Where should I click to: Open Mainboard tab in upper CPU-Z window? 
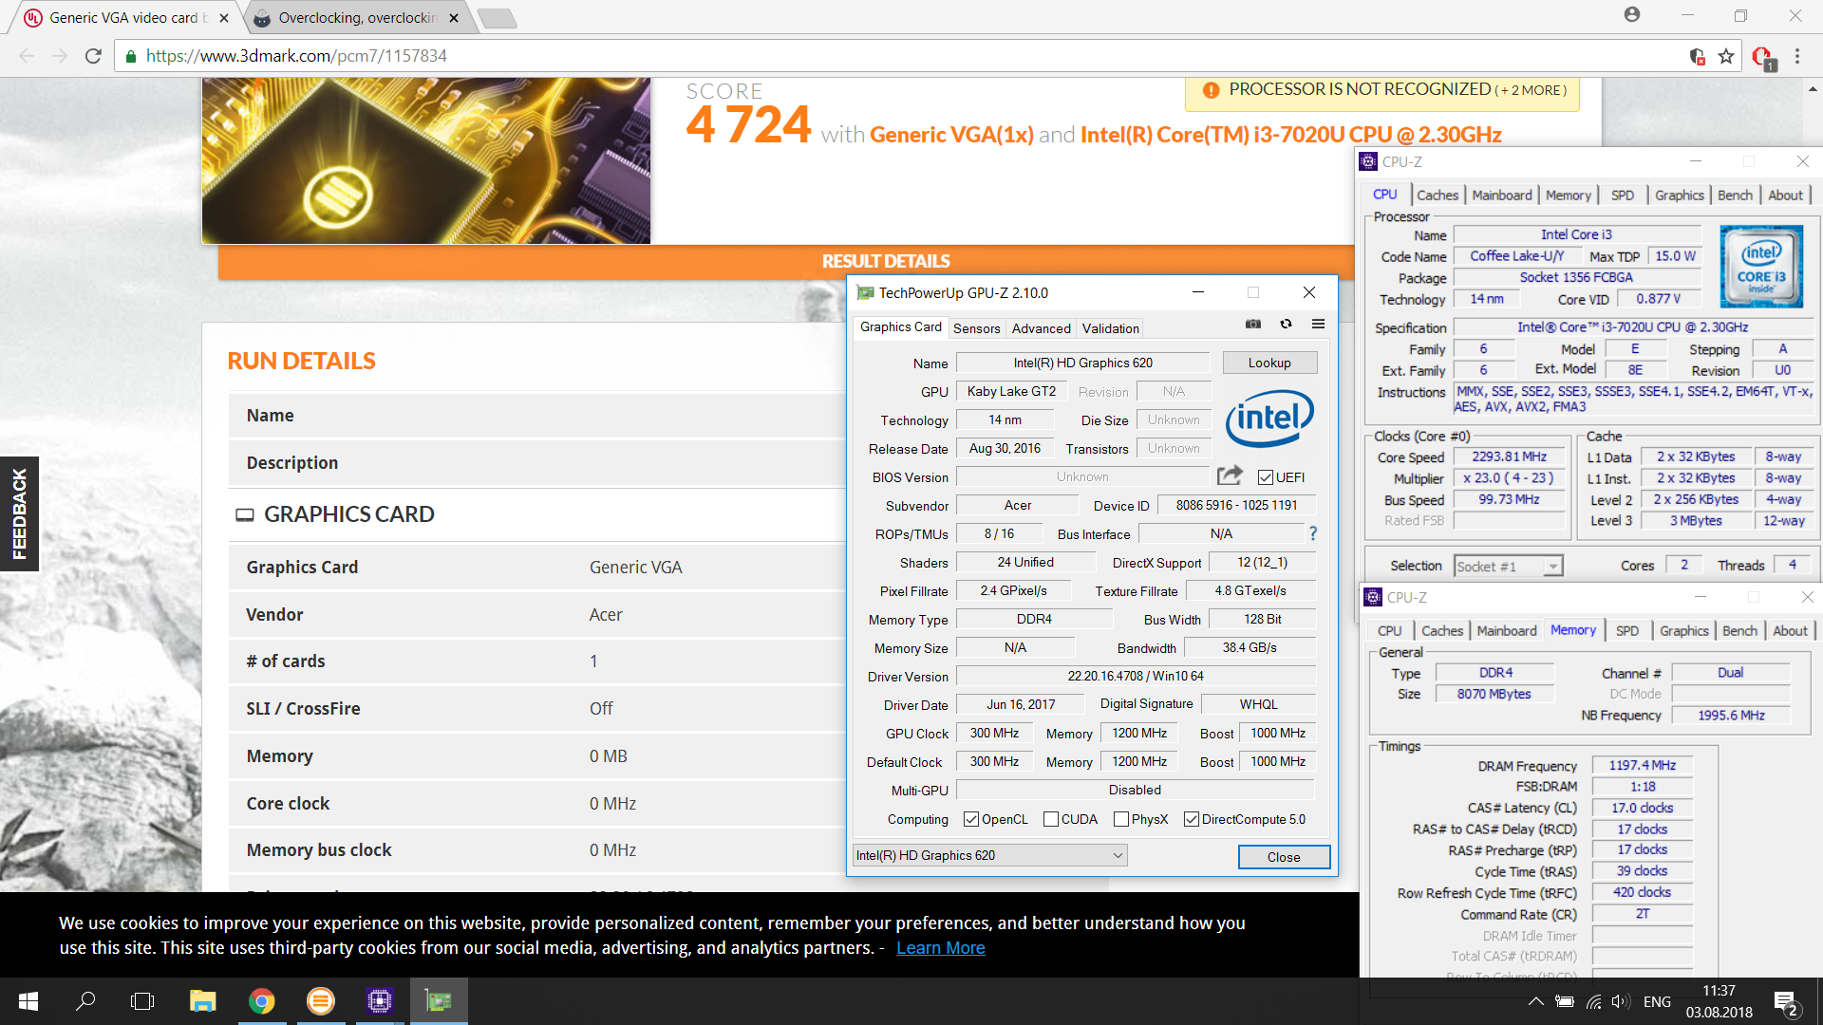click(1501, 195)
